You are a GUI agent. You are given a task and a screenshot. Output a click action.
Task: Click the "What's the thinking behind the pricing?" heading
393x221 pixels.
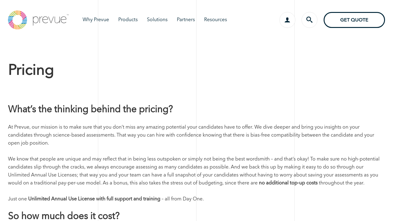(x=90, y=109)
